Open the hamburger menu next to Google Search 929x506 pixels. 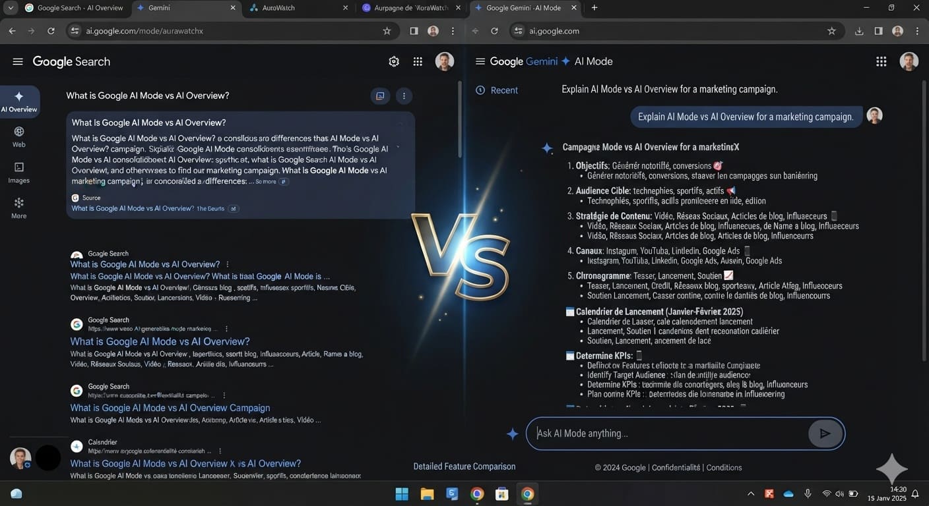(x=18, y=61)
